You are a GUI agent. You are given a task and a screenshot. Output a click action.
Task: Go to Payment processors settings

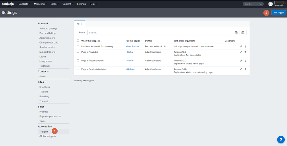(x=50, y=117)
